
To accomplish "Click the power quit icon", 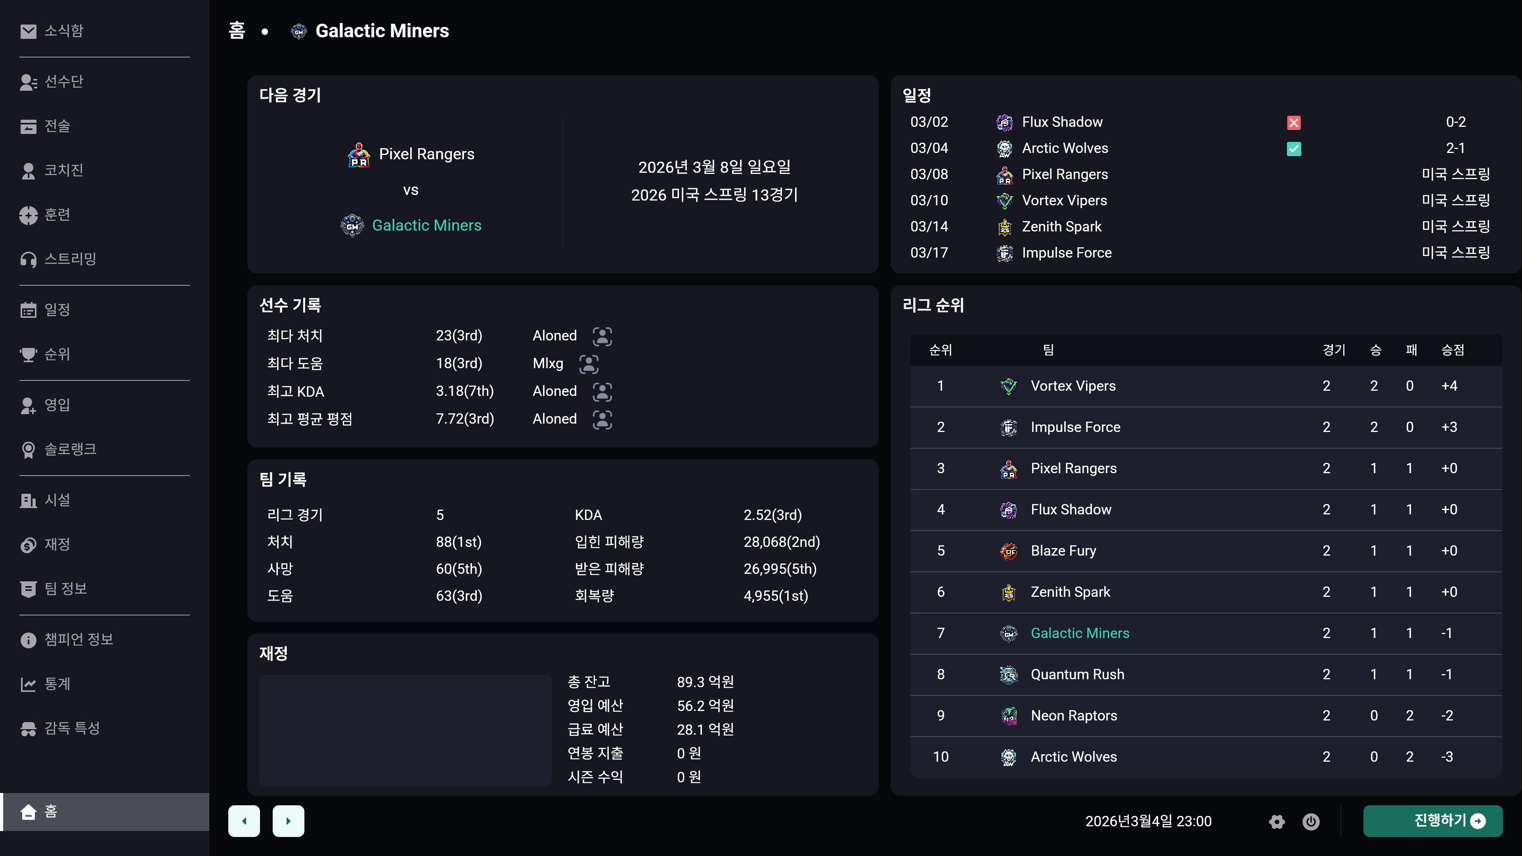I will [1310, 822].
